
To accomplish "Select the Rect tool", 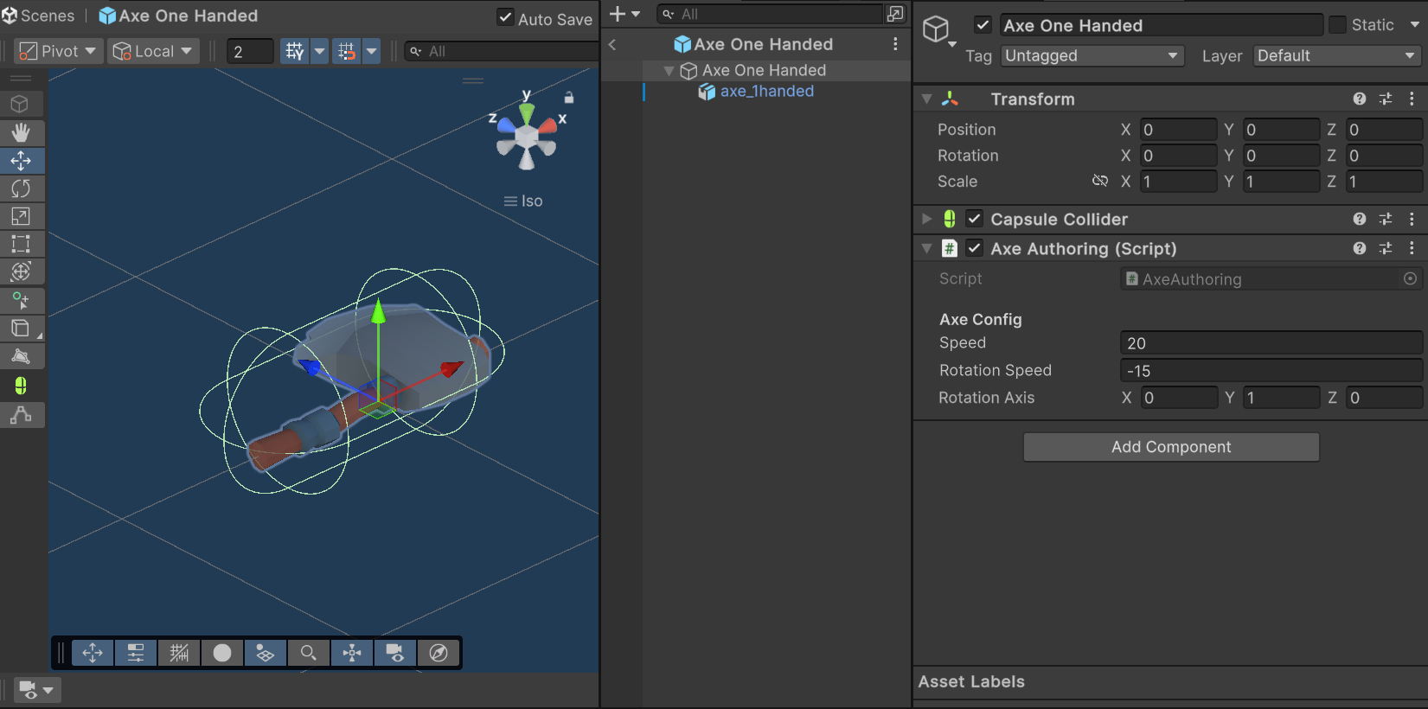I will click(x=21, y=244).
